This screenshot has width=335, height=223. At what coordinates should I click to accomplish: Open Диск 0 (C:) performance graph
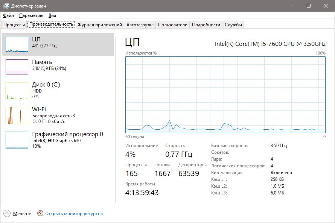[x=17, y=91]
